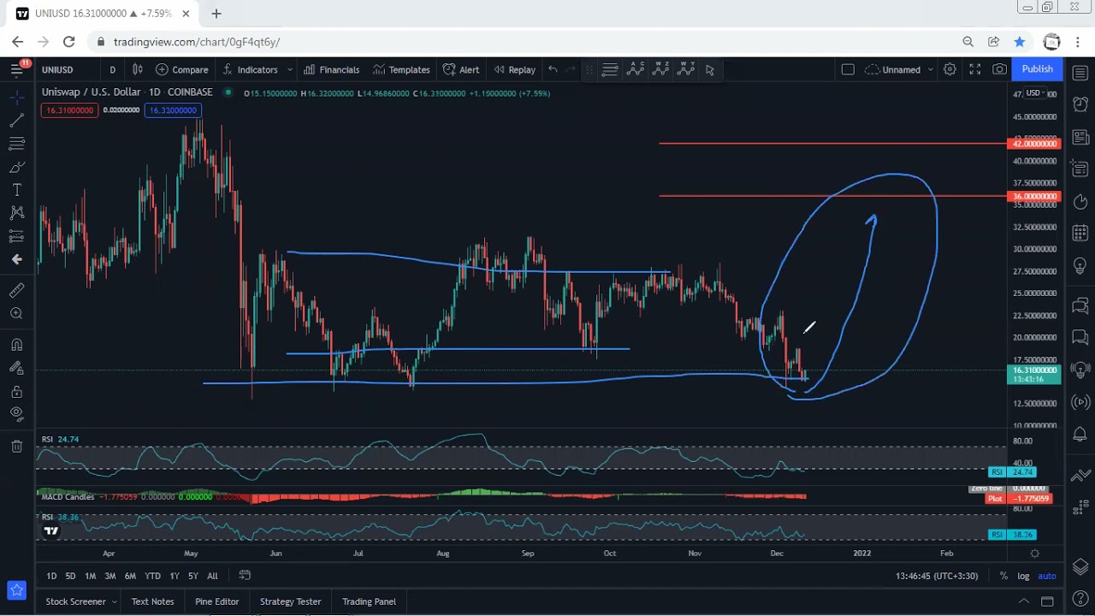Enter fullscreen mode

[974, 69]
